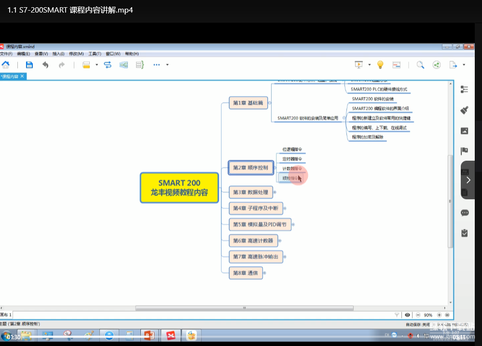482x346 pixels.
Task: Collapse the 第1章 基础篇 branch
Action: [269, 103]
